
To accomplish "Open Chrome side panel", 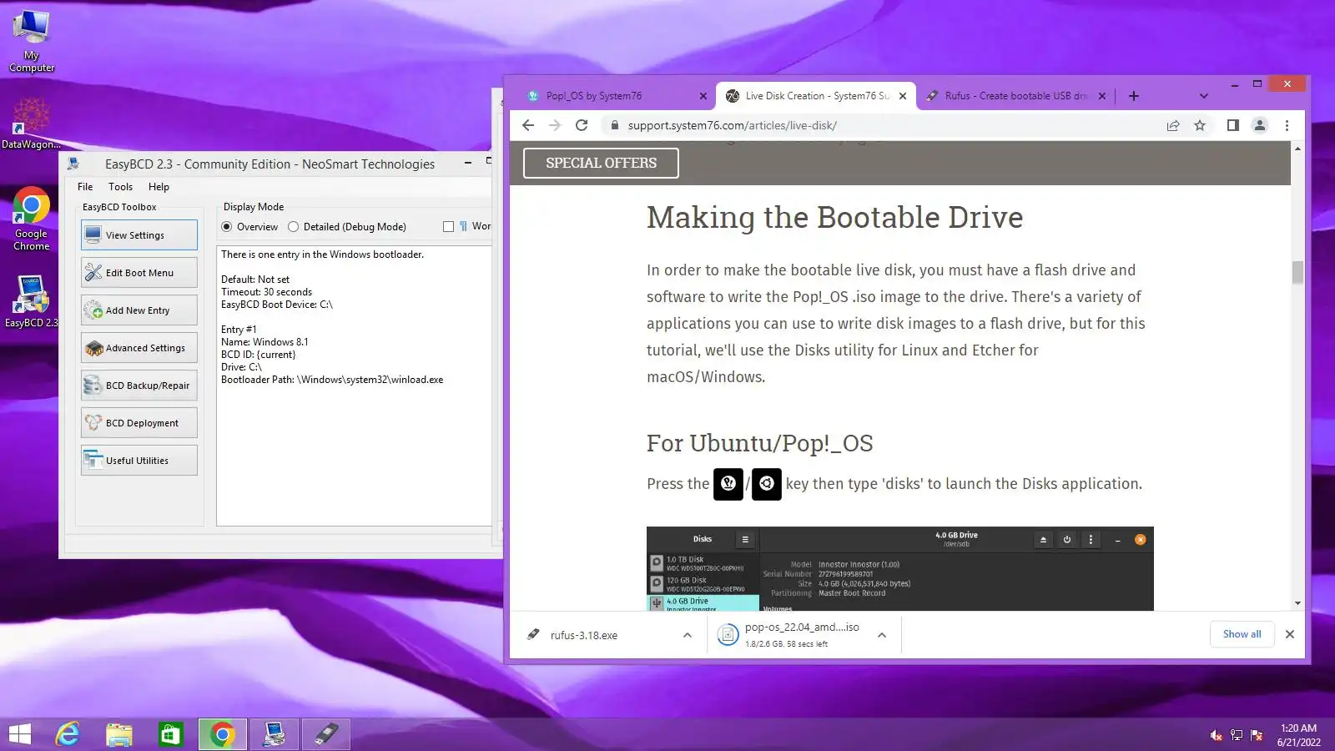I will (x=1232, y=125).
